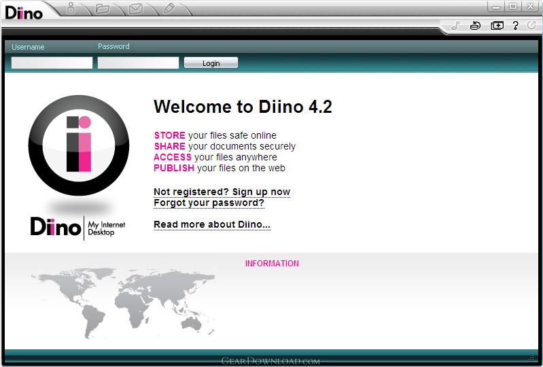
Task: Follow 'Not registered? Sign up now' link
Action: pyautogui.click(x=222, y=192)
